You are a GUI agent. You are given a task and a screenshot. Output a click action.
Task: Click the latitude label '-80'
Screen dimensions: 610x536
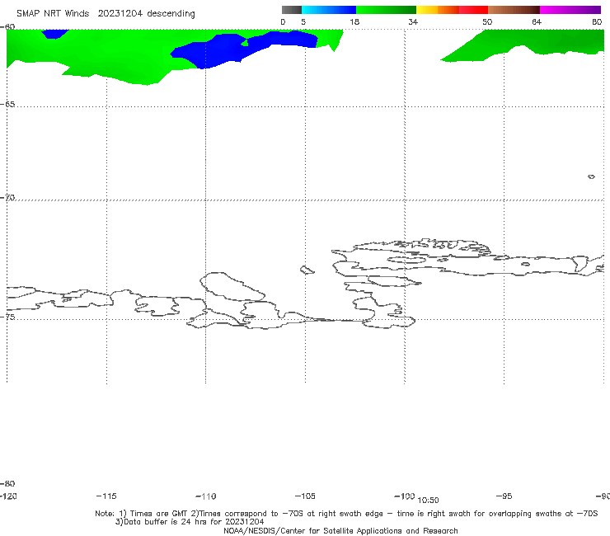coord(7,483)
